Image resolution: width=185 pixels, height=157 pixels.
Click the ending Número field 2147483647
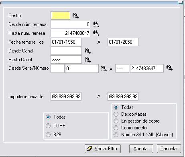[x=147, y=68]
